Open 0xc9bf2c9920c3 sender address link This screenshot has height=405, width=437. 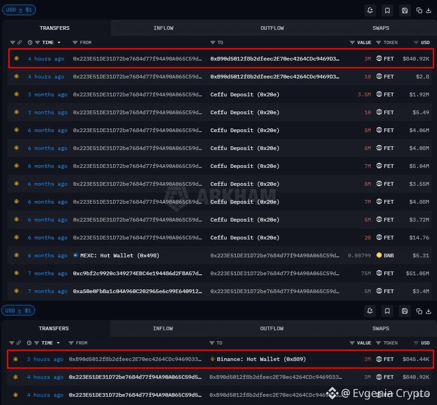(x=137, y=273)
